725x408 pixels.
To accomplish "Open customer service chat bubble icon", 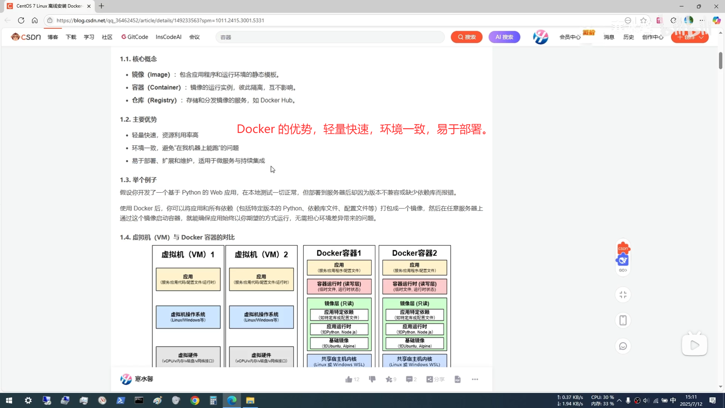I will click(x=623, y=346).
